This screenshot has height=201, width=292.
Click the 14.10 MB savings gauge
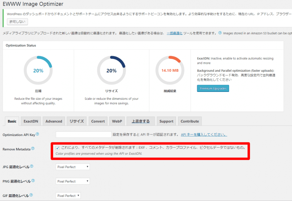[170, 70]
